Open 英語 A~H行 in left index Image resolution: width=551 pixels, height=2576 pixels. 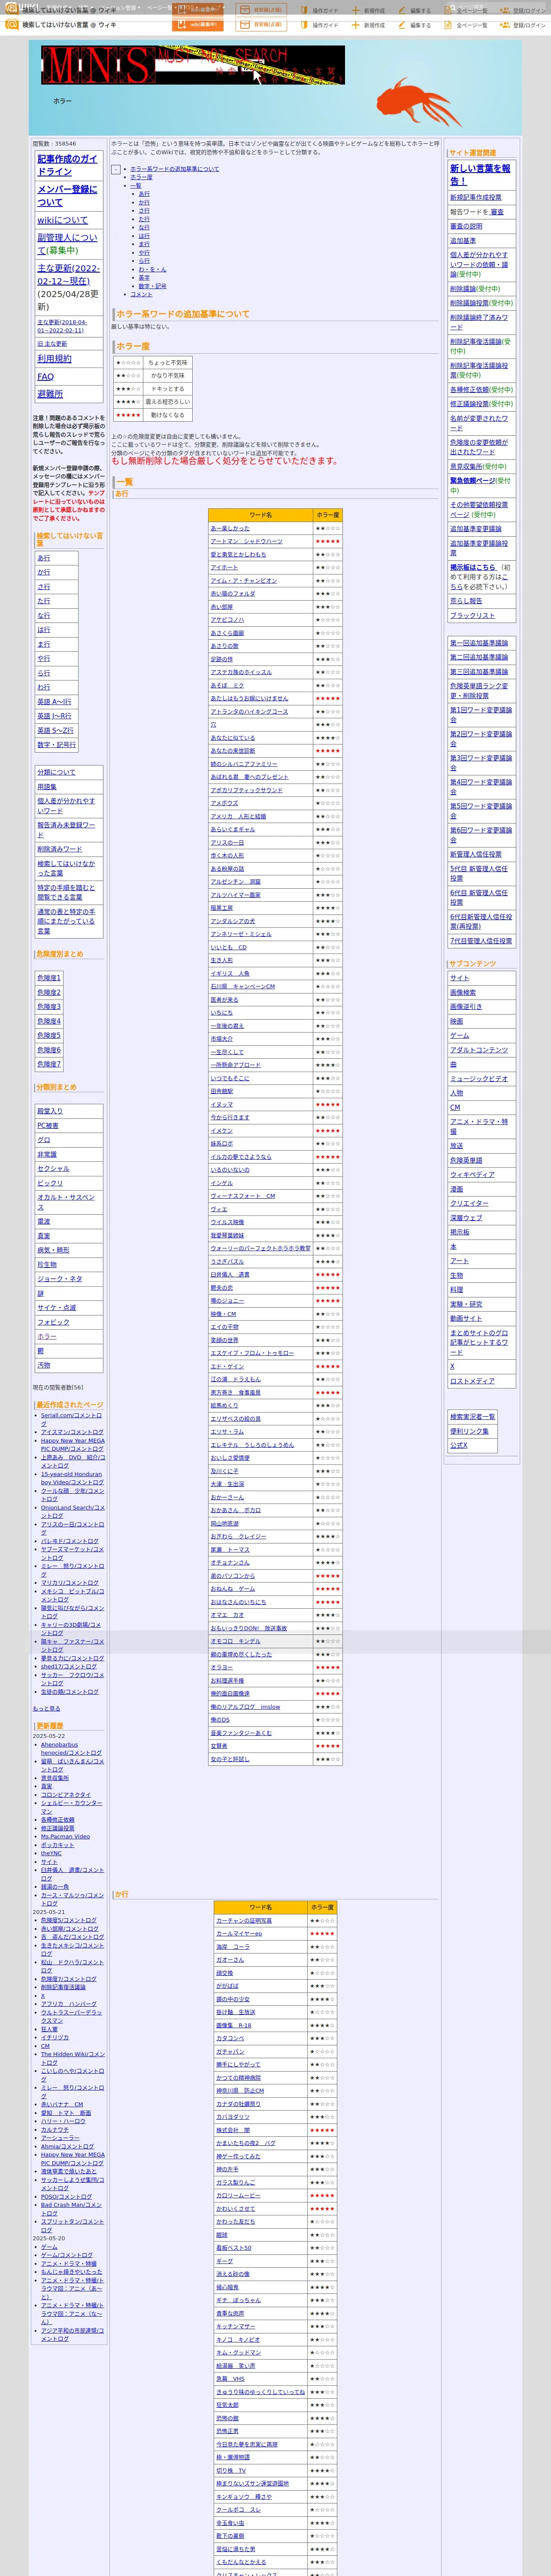click(x=54, y=702)
